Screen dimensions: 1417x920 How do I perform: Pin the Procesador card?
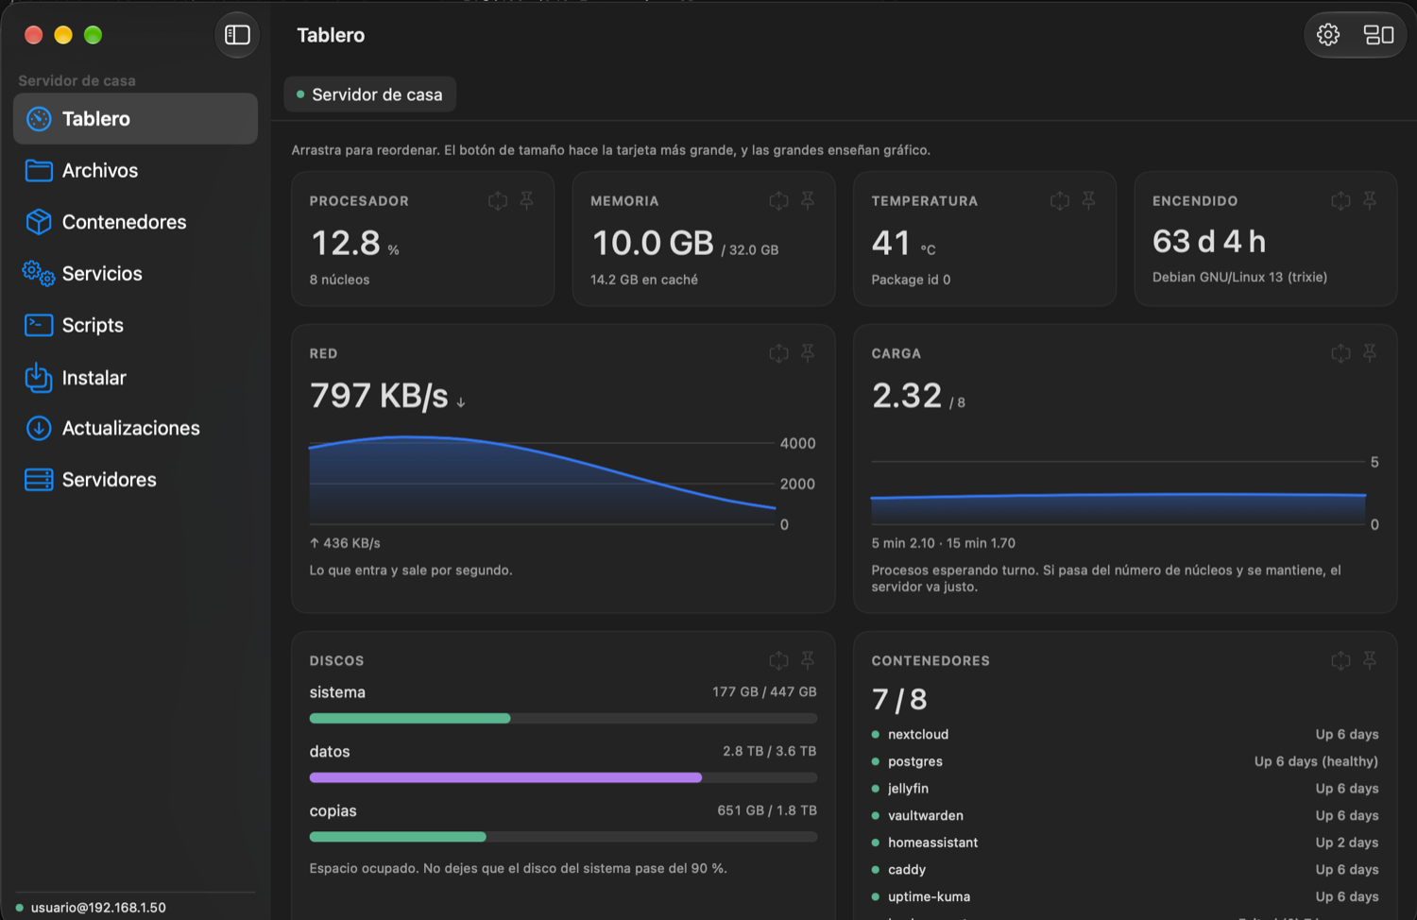tap(527, 200)
